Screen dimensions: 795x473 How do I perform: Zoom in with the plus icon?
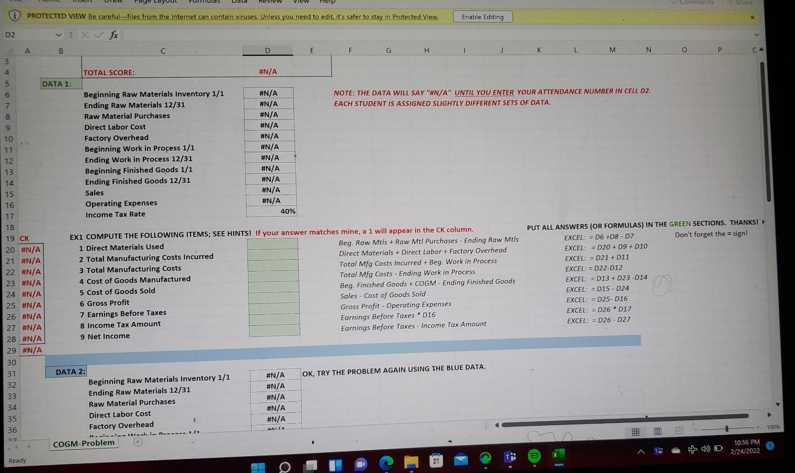[757, 427]
